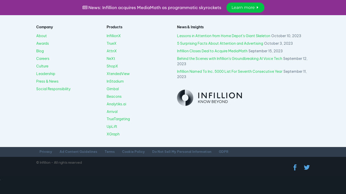Screen dimensions: 346x194
Task: Open the Twitter icon link
Action: click(307, 167)
